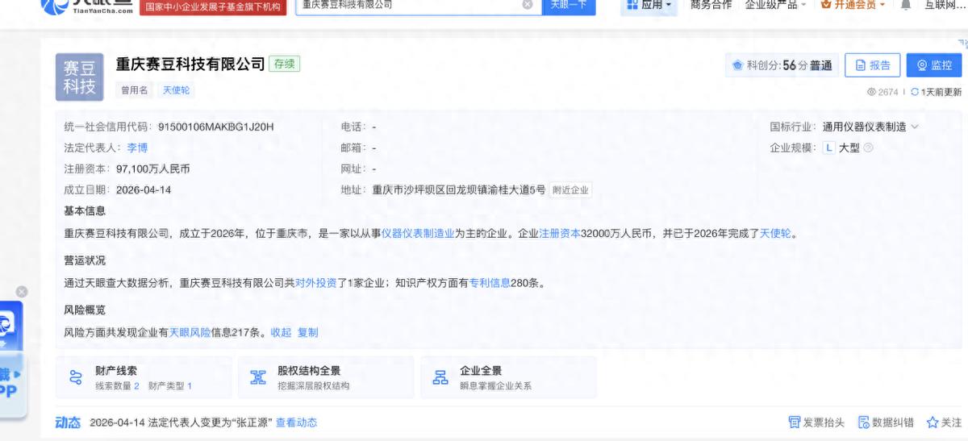The image size is (968, 441).
Task: Open the 财产线索 card title
Action: click(x=116, y=371)
